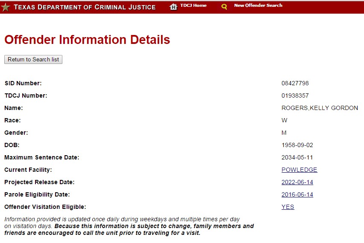Click the Offender Information Details heading

click(x=87, y=40)
